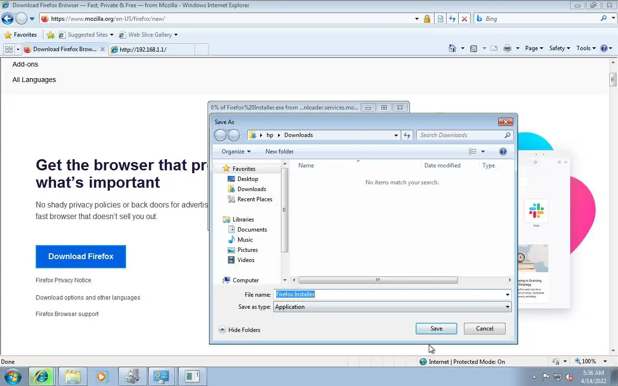
Task: Open the Firefox Browser support link
Action: click(x=67, y=314)
